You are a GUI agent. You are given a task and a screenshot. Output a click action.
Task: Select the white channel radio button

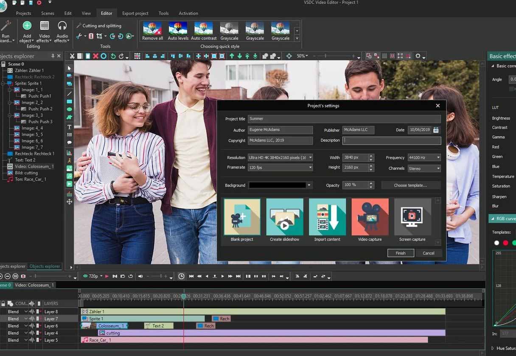click(496, 243)
